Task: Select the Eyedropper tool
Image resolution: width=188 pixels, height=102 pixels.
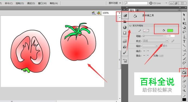Action: (x=184, y=77)
